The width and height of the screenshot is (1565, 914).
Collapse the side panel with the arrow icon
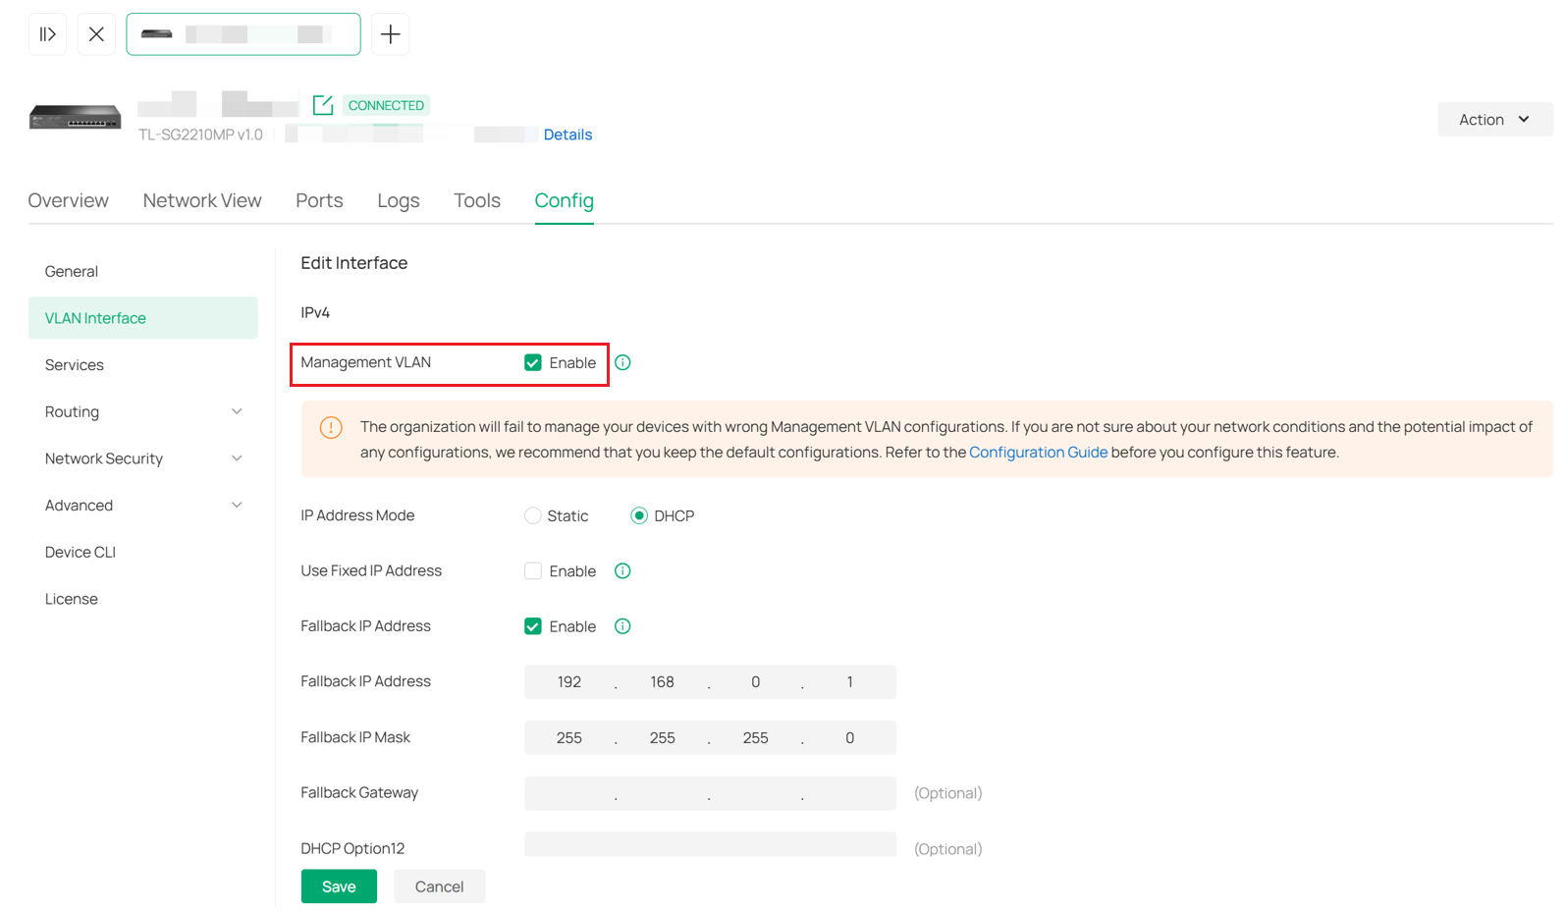tap(47, 34)
